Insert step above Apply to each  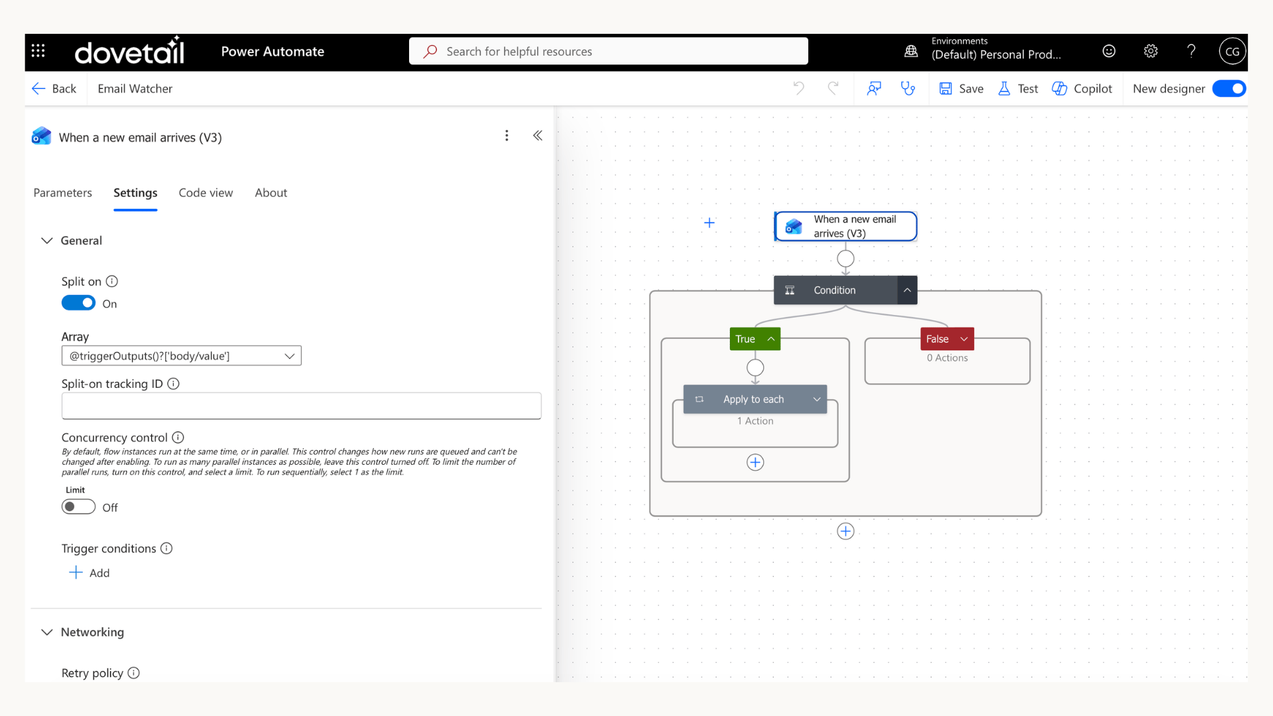(755, 367)
